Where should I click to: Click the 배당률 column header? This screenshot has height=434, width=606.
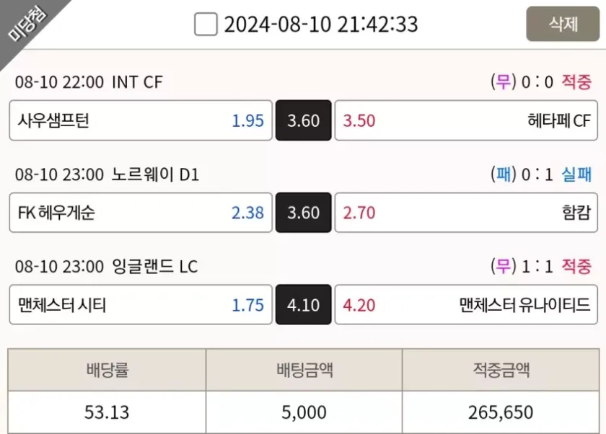pos(107,371)
